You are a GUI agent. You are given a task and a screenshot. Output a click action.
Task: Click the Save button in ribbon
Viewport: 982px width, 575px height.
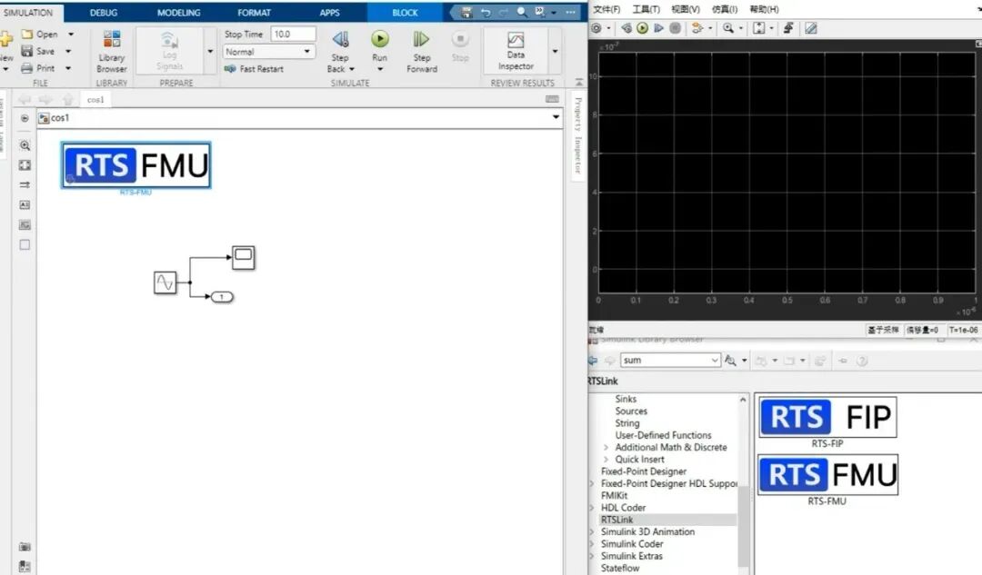click(37, 51)
